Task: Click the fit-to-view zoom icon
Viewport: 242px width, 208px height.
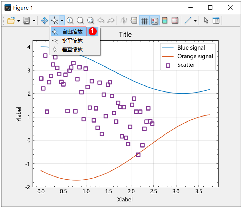Action: click(90, 21)
